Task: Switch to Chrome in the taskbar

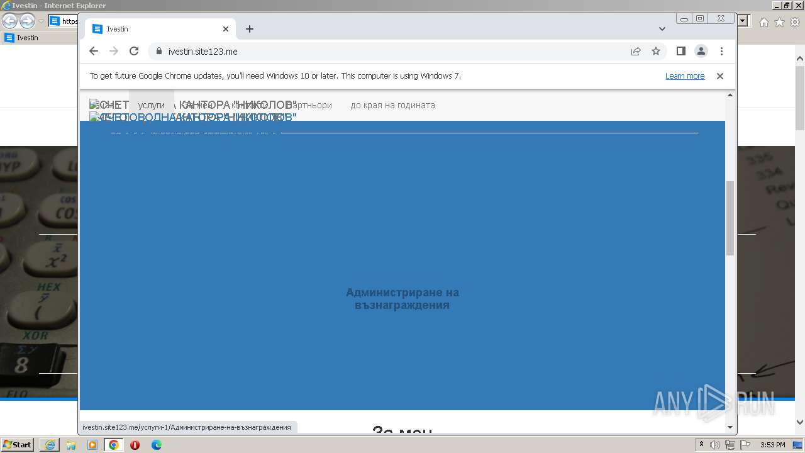Action: (x=114, y=445)
